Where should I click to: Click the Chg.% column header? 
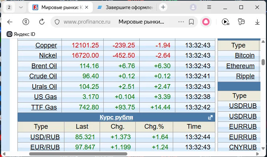pyautogui.click(x=154, y=127)
